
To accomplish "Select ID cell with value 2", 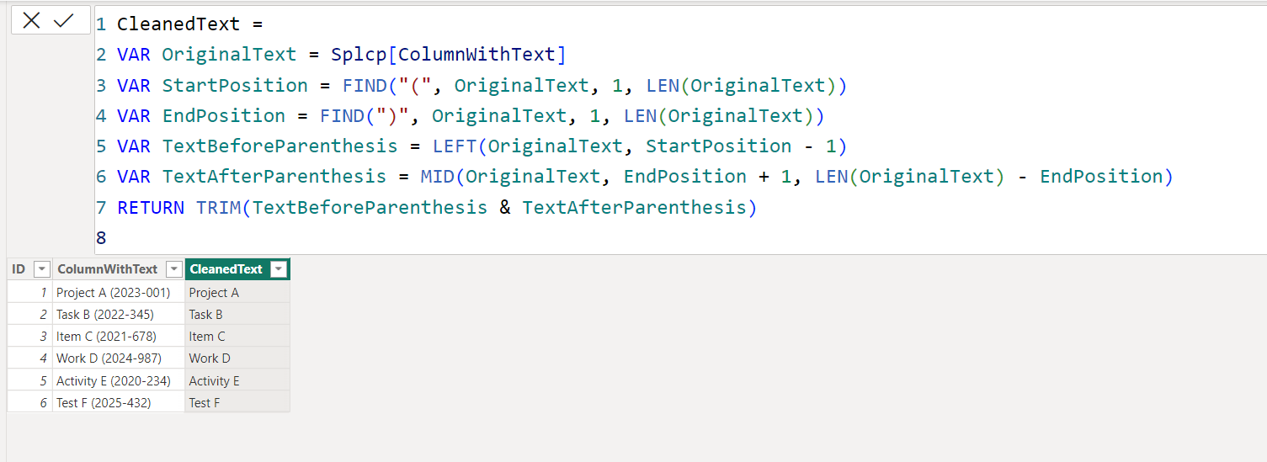I will pos(30,314).
